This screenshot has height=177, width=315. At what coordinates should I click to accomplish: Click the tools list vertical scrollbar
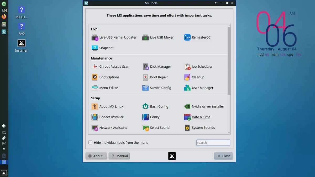(x=229, y=61)
